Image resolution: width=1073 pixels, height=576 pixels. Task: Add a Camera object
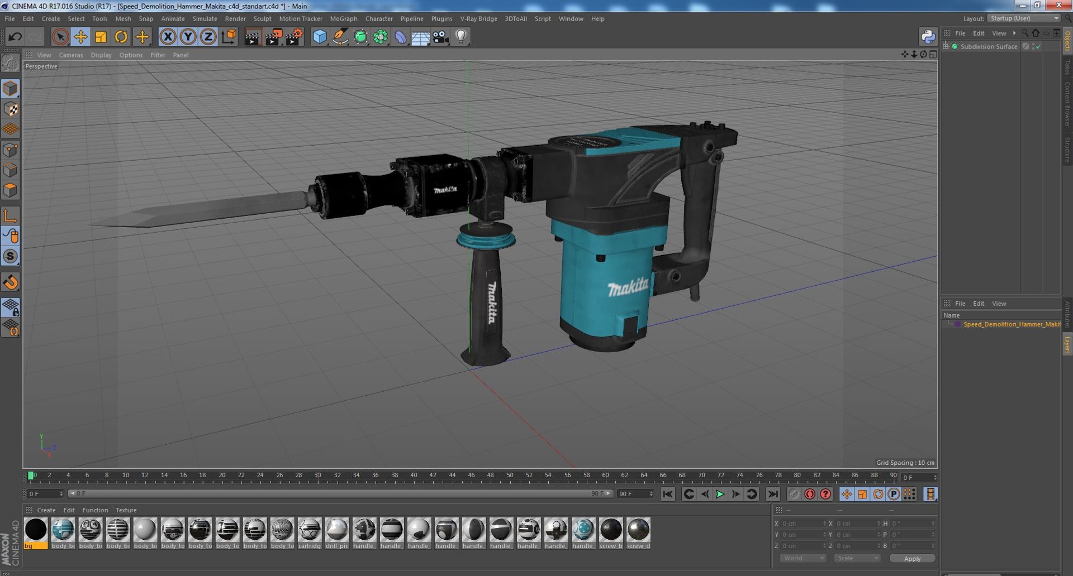tap(440, 37)
